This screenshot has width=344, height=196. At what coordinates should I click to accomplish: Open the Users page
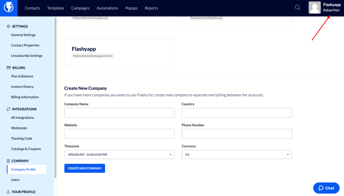15,180
